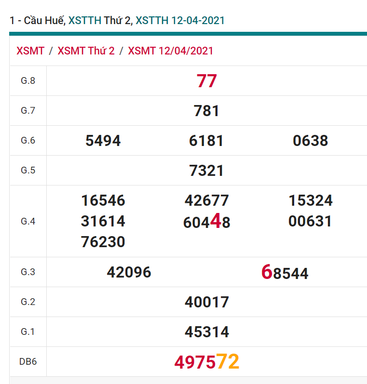Open the XSTTH 12-04-2021 title link

tap(180, 20)
